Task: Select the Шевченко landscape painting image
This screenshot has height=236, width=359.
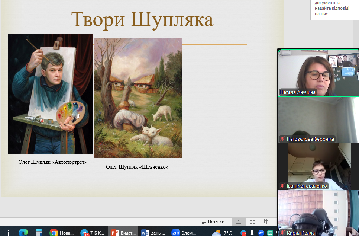Action: click(138, 98)
